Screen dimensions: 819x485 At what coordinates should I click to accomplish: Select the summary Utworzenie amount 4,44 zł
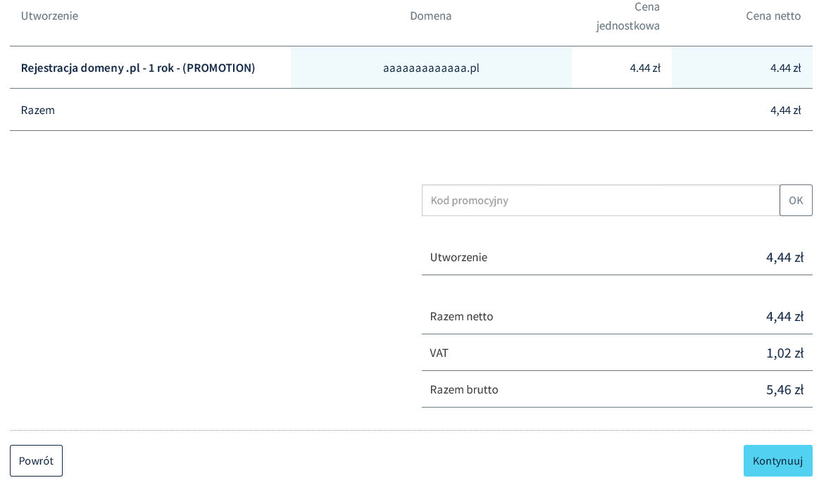pyautogui.click(x=784, y=257)
